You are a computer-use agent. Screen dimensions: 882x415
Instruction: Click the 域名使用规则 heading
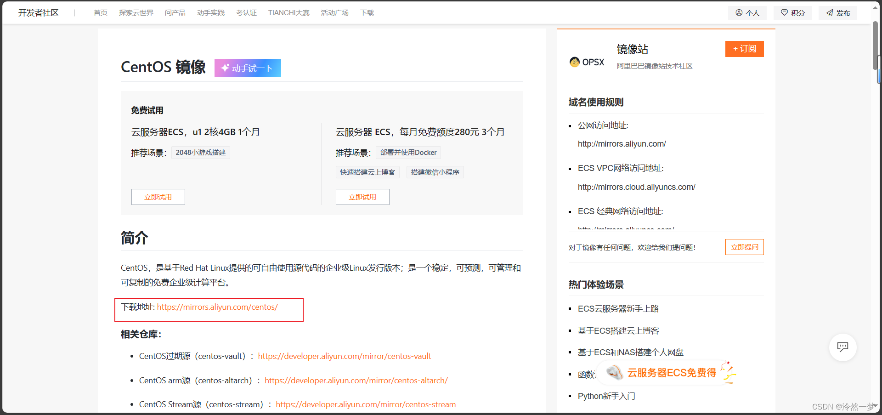(x=596, y=102)
